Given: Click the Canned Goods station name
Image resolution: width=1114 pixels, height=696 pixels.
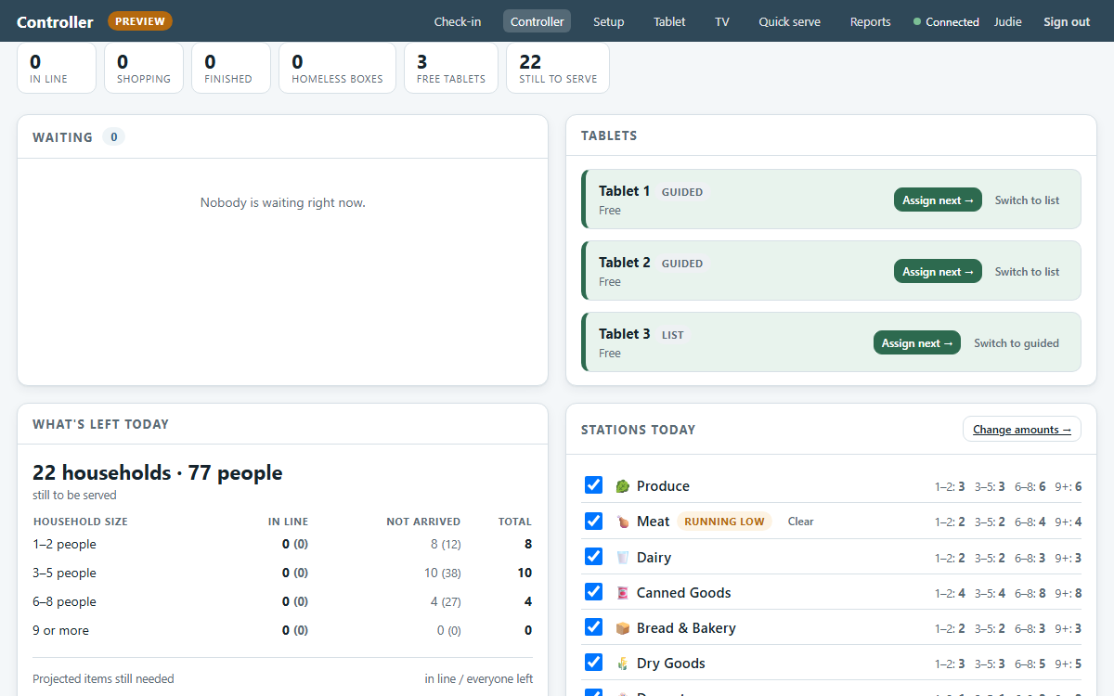Looking at the screenshot, I should (684, 593).
